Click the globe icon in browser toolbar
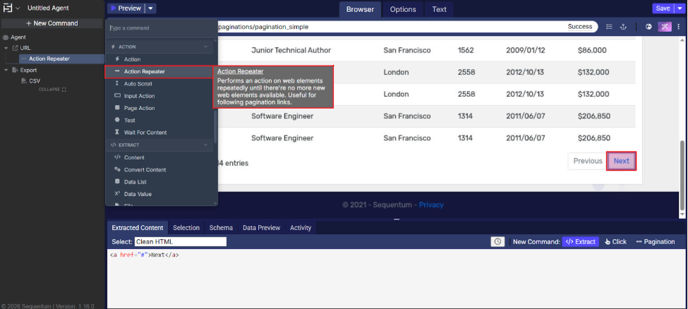This screenshot has height=309, width=688. coord(648,27)
